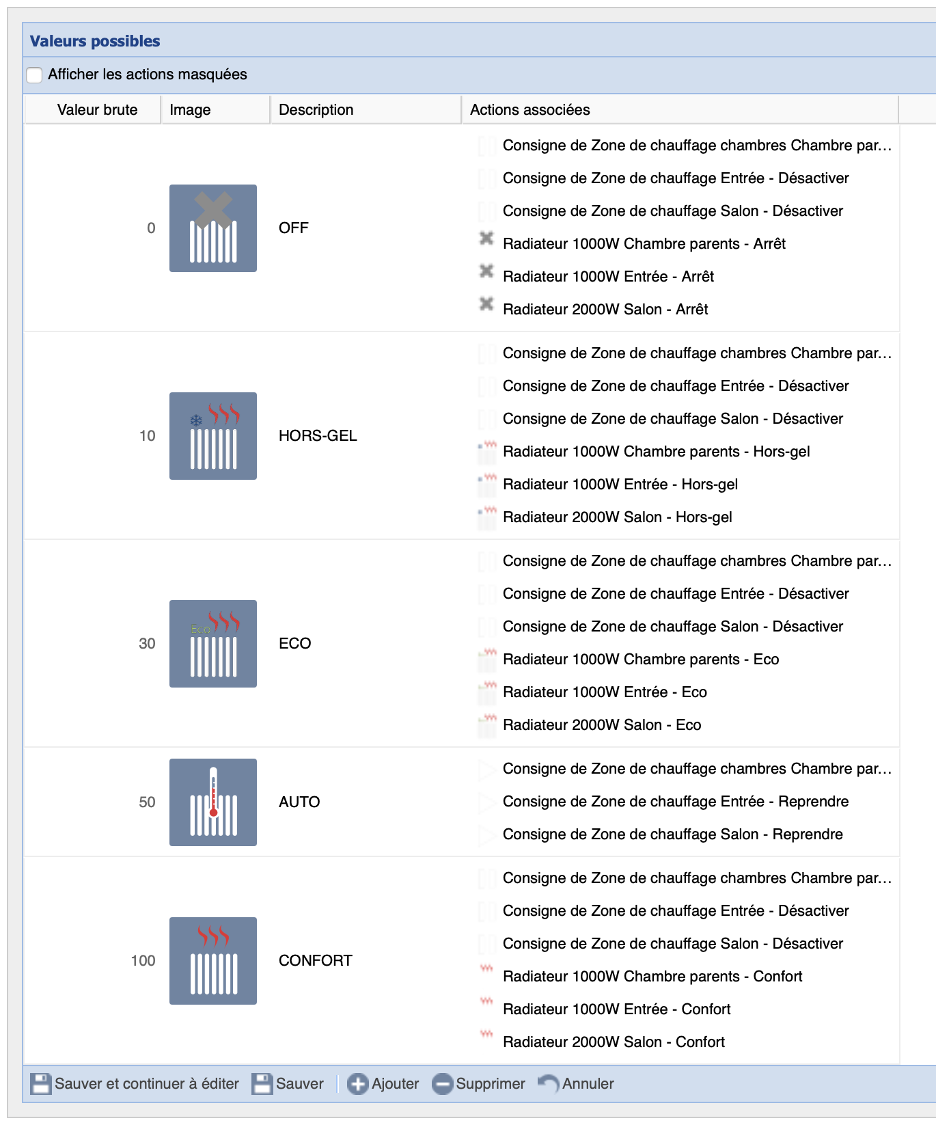Image resolution: width=936 pixels, height=1140 pixels.
Task: Click Radiateur 2000W Salon - Eco text
Action: click(x=602, y=725)
